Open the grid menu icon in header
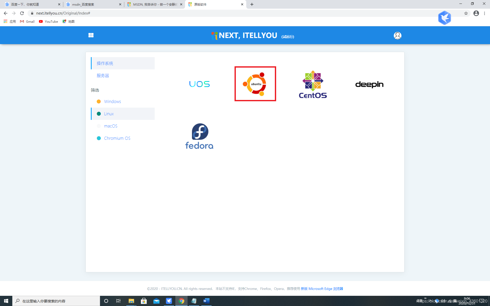This screenshot has width=490, height=306. coord(91,35)
